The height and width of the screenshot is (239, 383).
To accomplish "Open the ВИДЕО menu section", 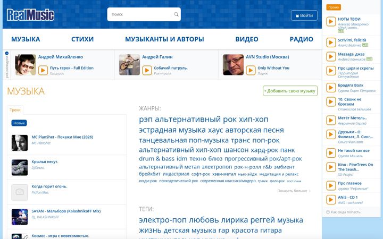I will [x=247, y=39].
